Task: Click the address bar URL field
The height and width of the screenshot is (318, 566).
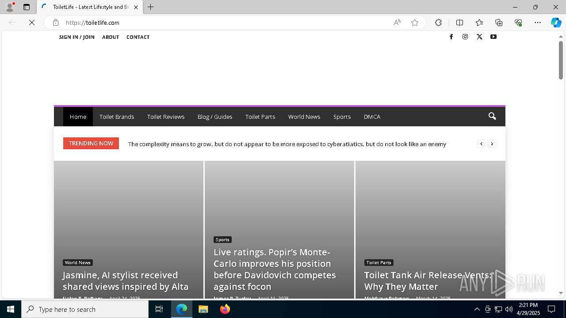Action: point(226,23)
